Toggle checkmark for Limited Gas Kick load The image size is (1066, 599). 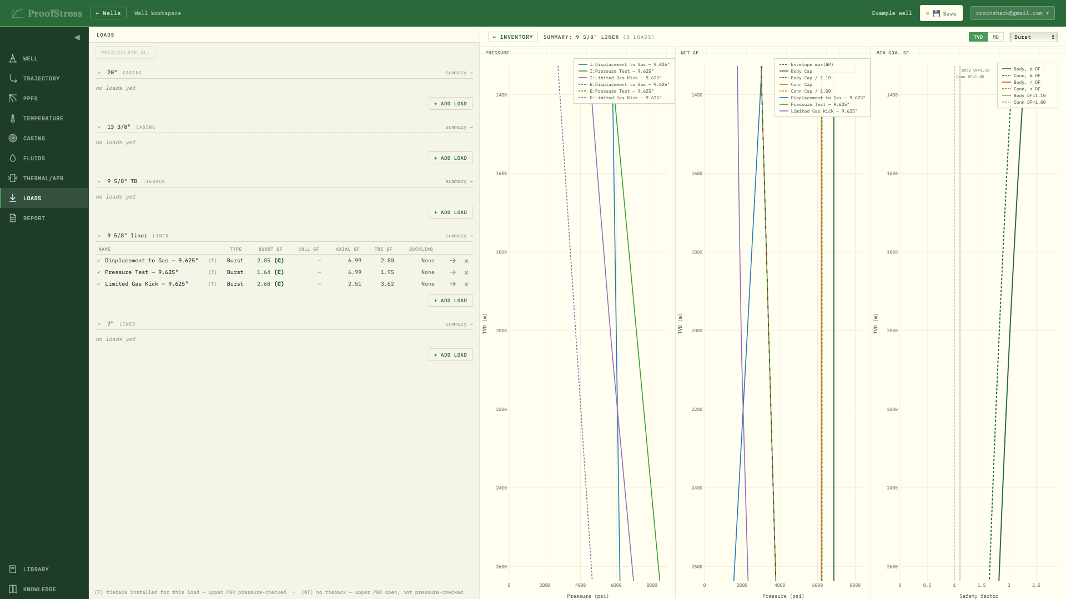tap(99, 284)
